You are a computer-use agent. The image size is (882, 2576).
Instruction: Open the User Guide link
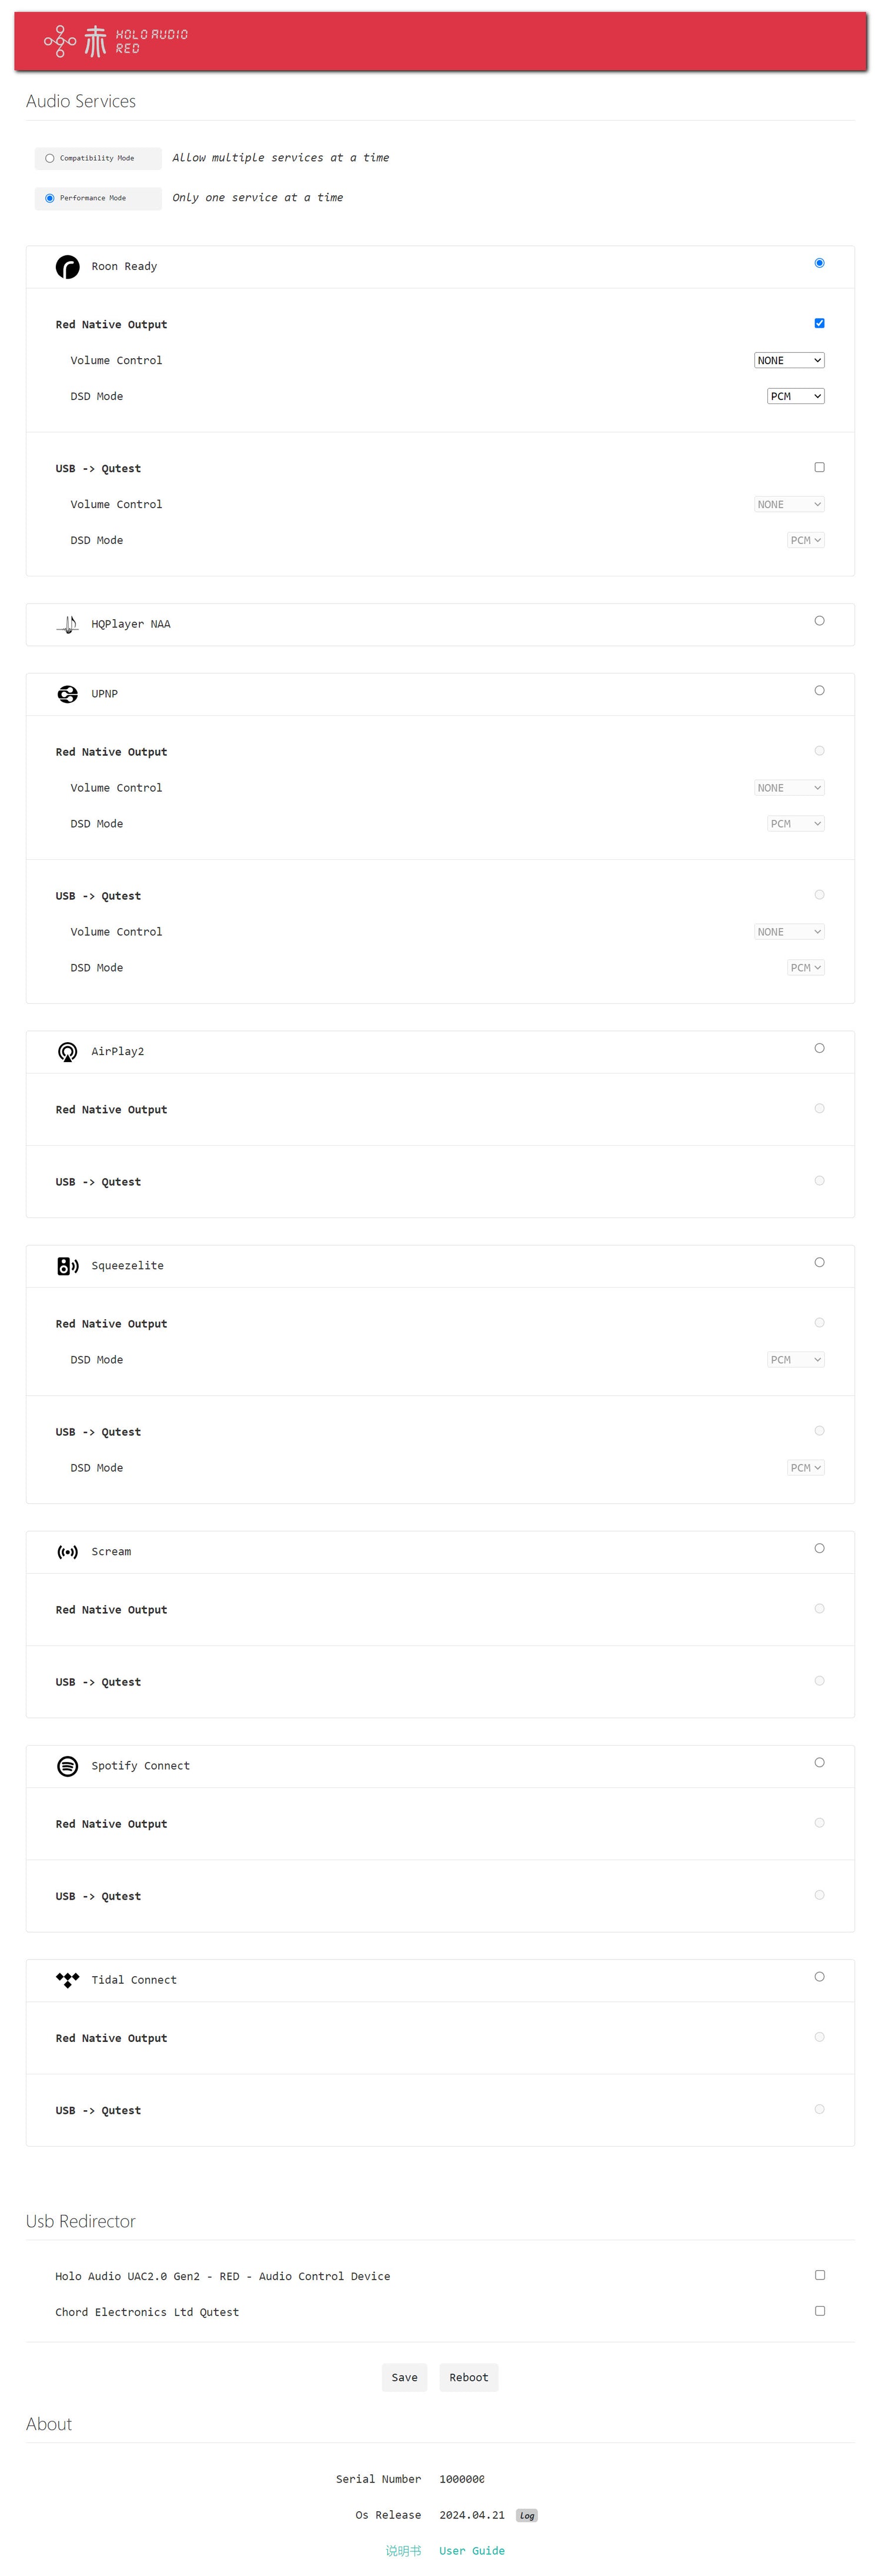tap(471, 2550)
